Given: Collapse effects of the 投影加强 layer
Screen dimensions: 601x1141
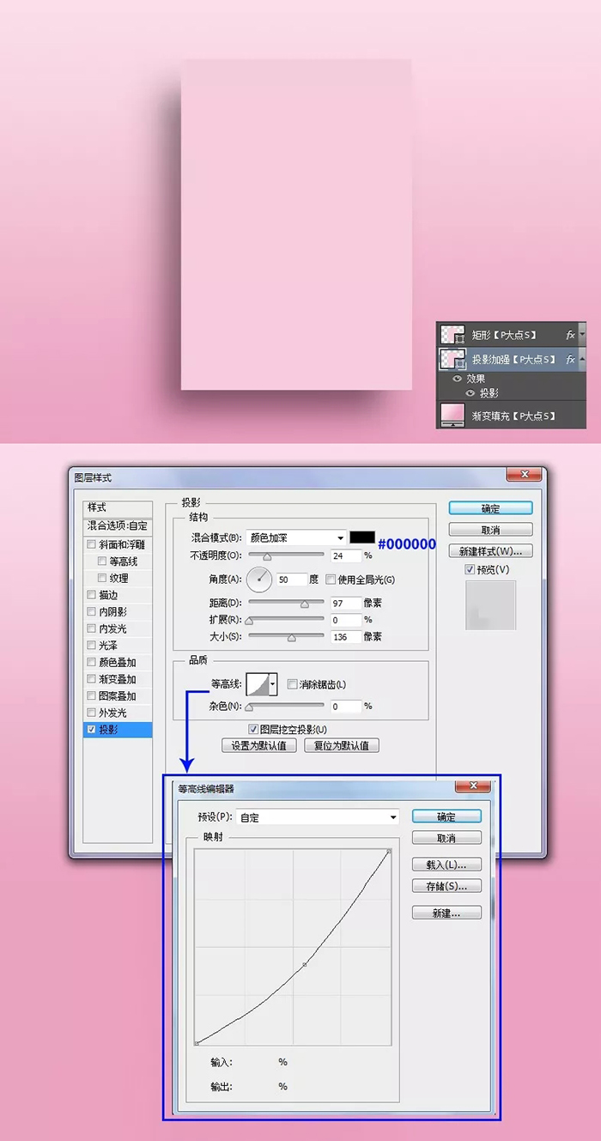Looking at the screenshot, I should click(583, 359).
